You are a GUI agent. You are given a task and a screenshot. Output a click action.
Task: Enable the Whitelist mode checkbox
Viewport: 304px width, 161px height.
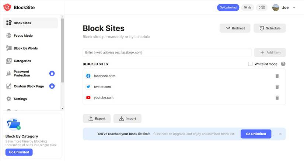pyautogui.click(x=250, y=64)
